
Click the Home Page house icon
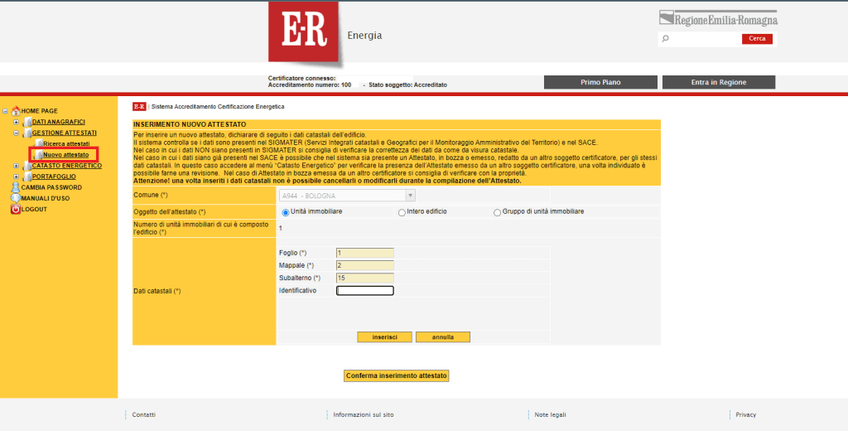16,110
